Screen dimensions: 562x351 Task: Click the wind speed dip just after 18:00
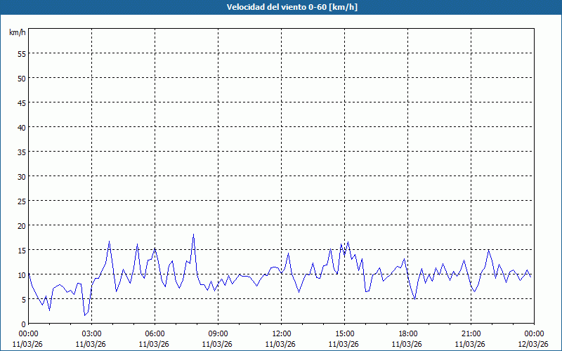point(415,299)
